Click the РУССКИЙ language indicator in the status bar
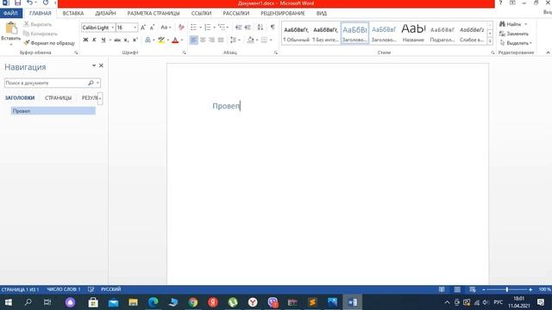Viewport: 552px width, 310px height. 111,289
